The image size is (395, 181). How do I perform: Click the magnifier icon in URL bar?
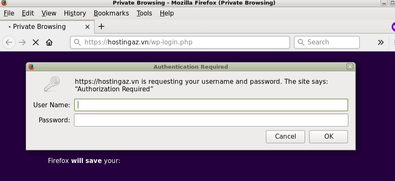77,42
